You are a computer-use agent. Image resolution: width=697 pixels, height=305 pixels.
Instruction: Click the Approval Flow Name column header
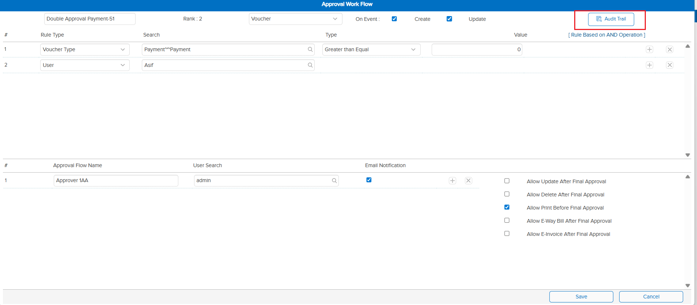tap(77, 165)
